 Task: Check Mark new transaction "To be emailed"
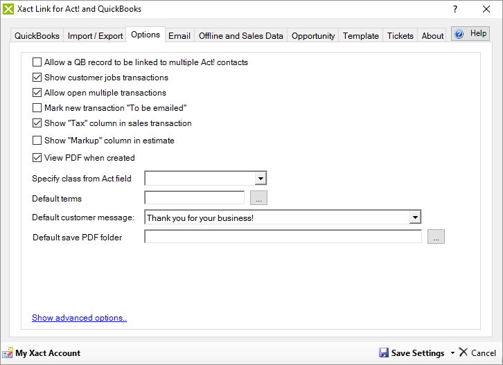click(x=37, y=108)
